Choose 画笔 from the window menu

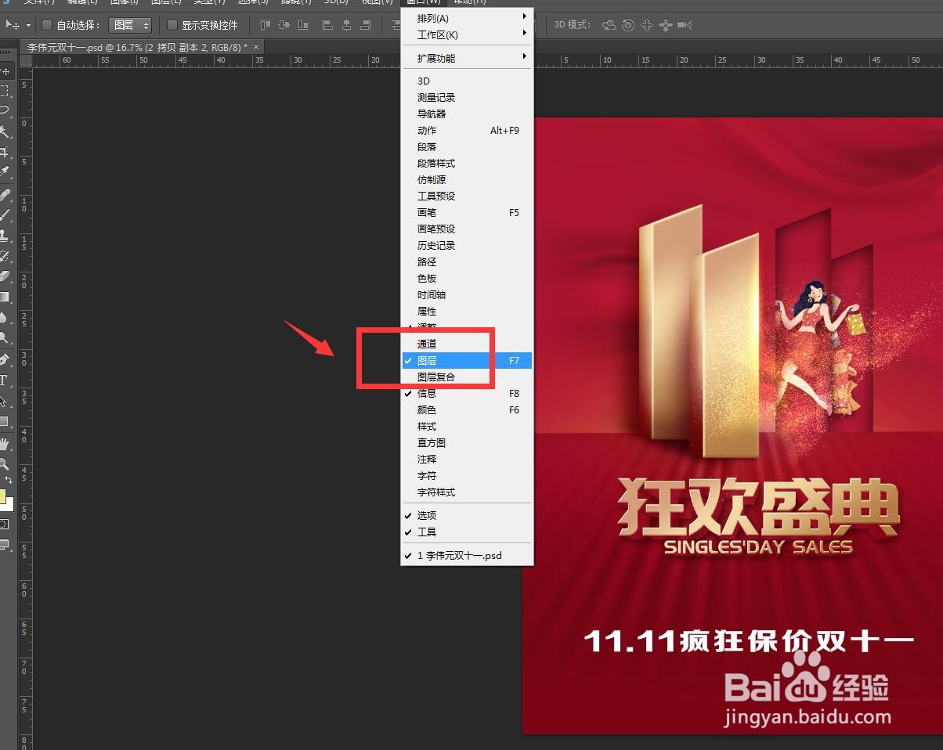tap(467, 213)
